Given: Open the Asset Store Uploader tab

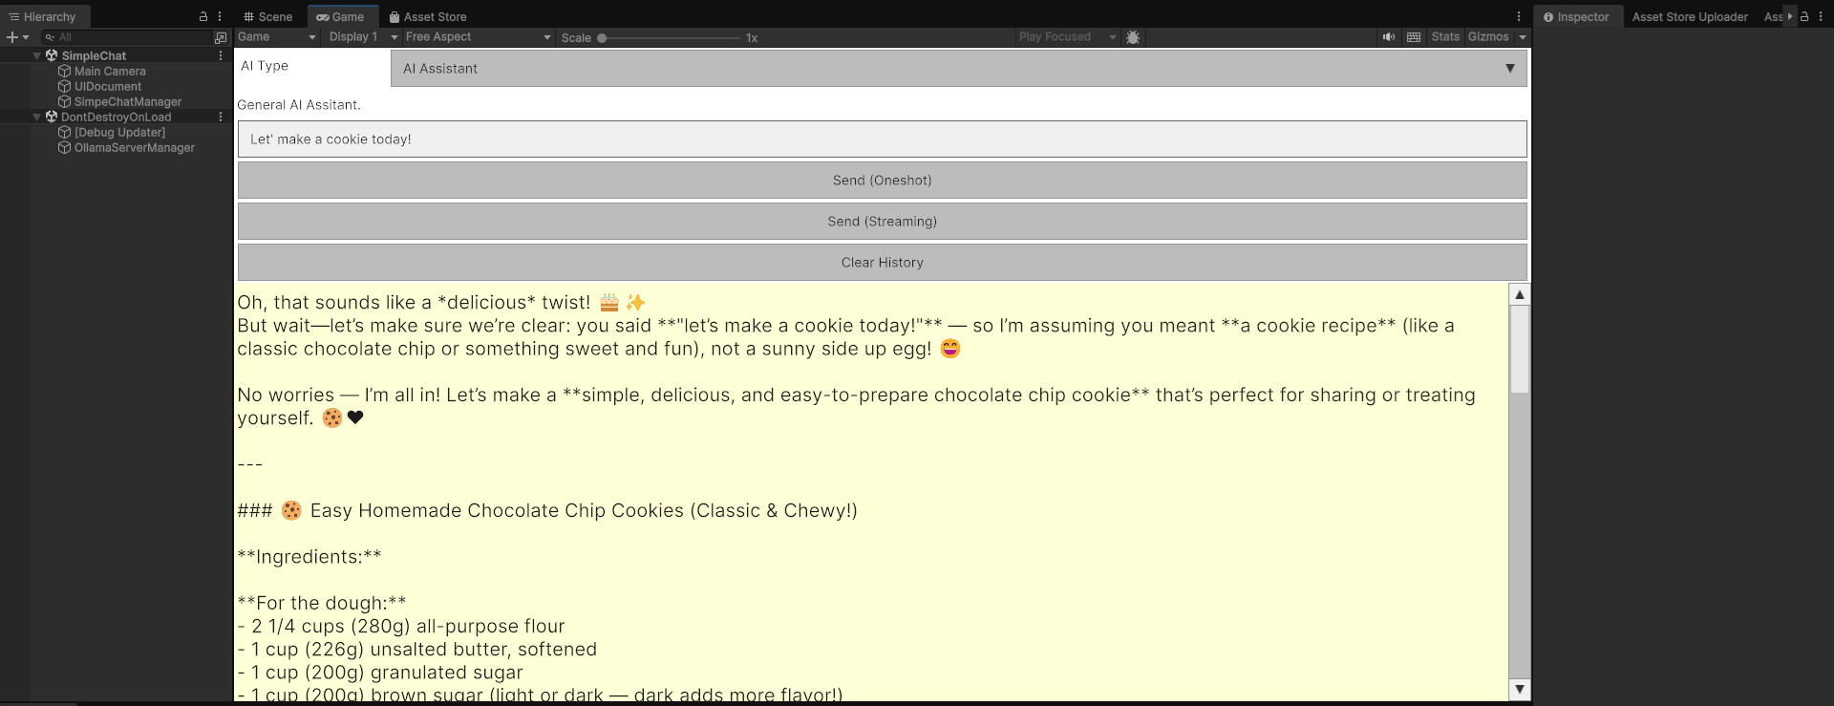Looking at the screenshot, I should pos(1690,17).
